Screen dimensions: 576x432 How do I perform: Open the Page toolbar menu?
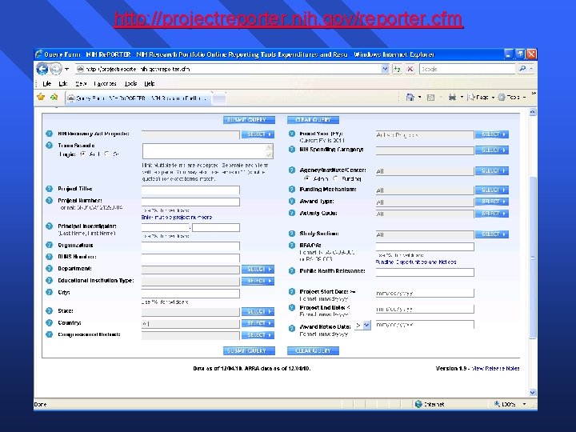click(481, 98)
